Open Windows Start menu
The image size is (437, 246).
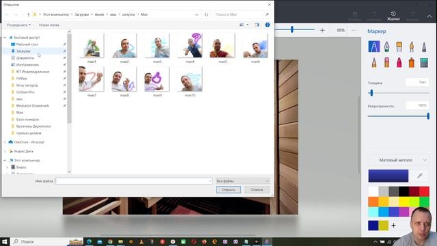[5, 241]
